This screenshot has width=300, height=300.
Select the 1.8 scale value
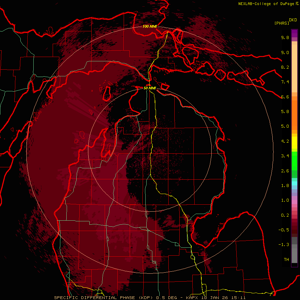coord(285,186)
